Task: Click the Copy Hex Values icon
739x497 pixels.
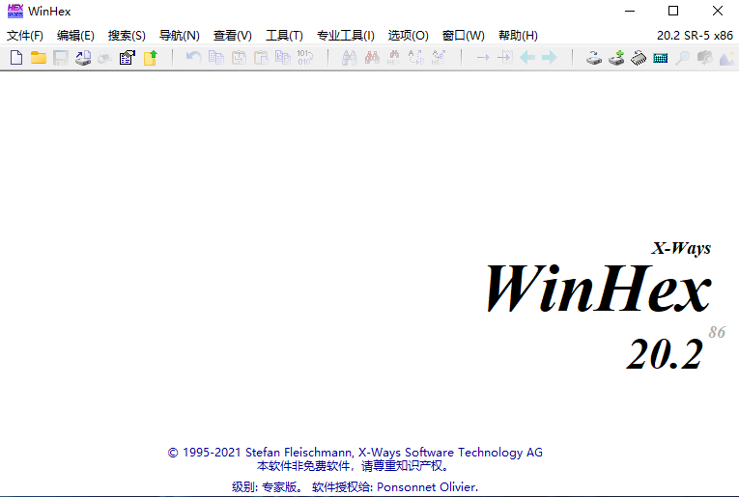Action: click(x=283, y=57)
